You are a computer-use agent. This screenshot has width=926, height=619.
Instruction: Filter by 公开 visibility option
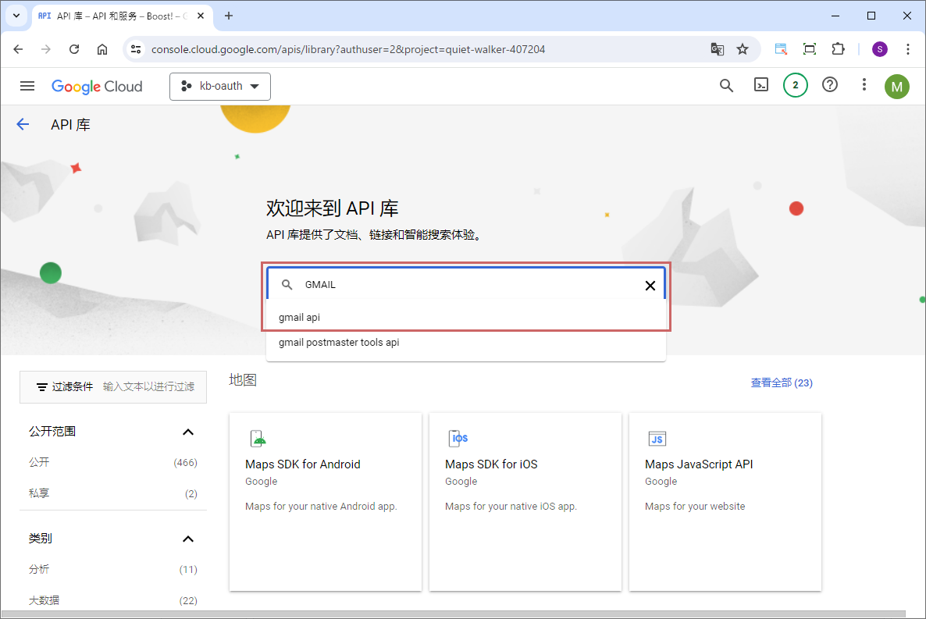[39, 462]
